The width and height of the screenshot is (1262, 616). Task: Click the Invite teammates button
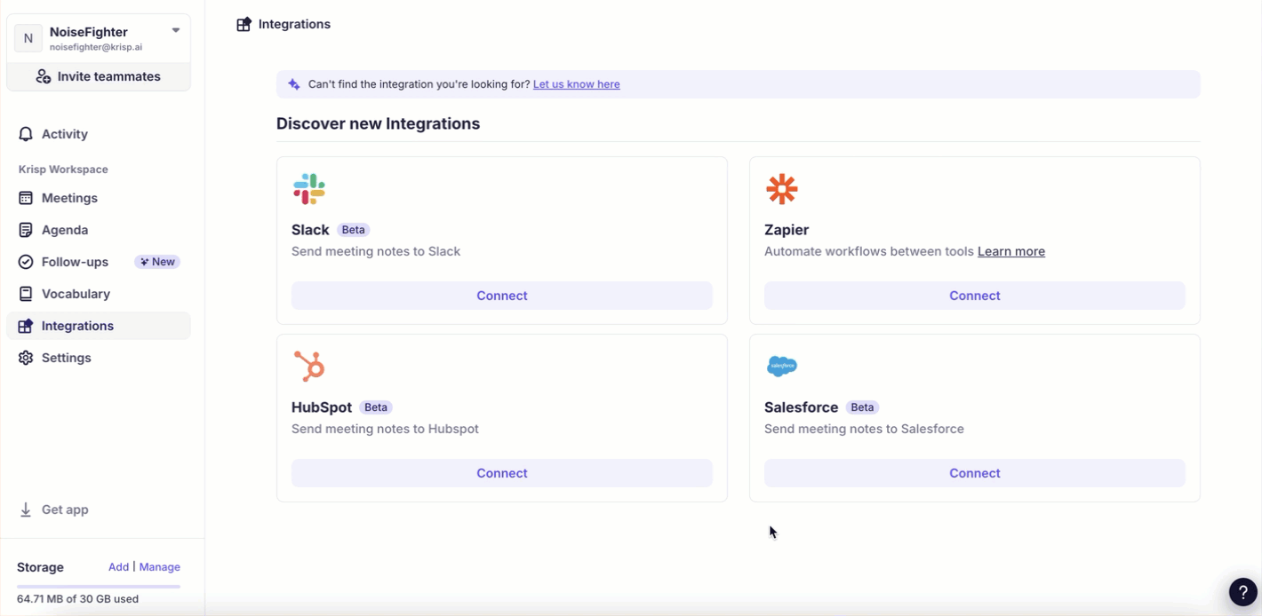tap(99, 76)
